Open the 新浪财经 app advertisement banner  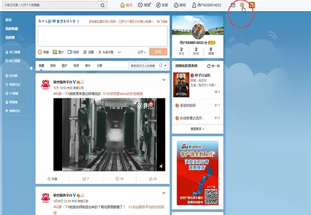(197, 173)
